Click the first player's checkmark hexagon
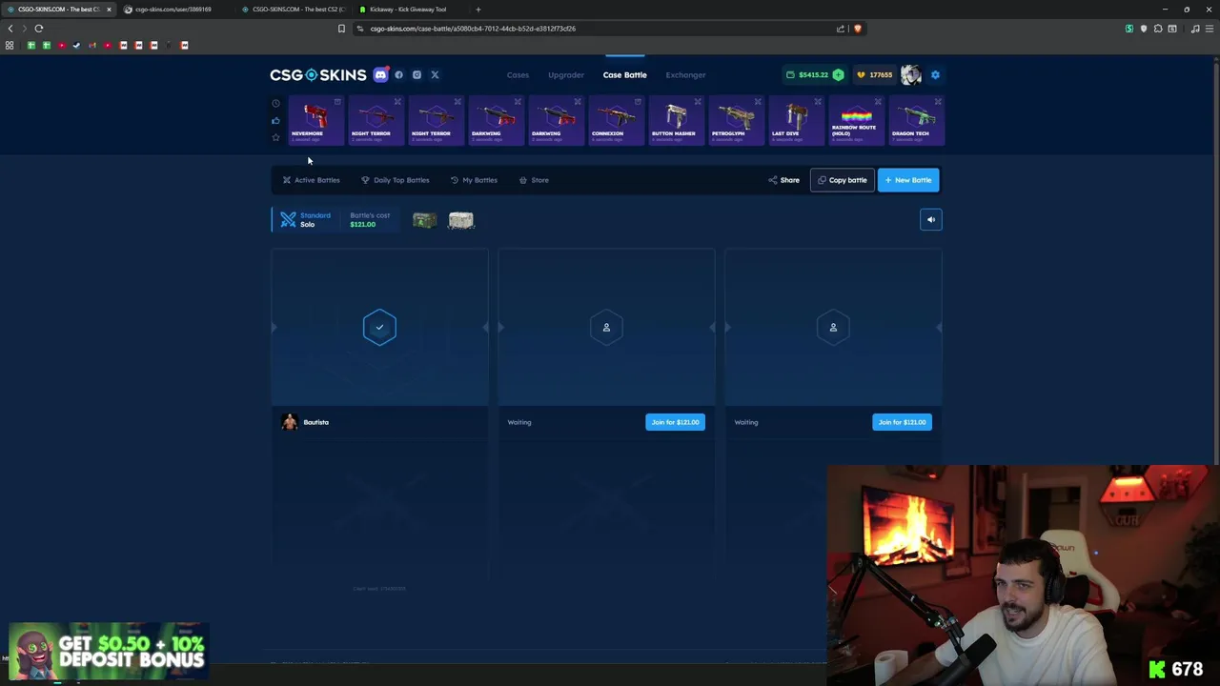The image size is (1220, 686). [379, 328]
